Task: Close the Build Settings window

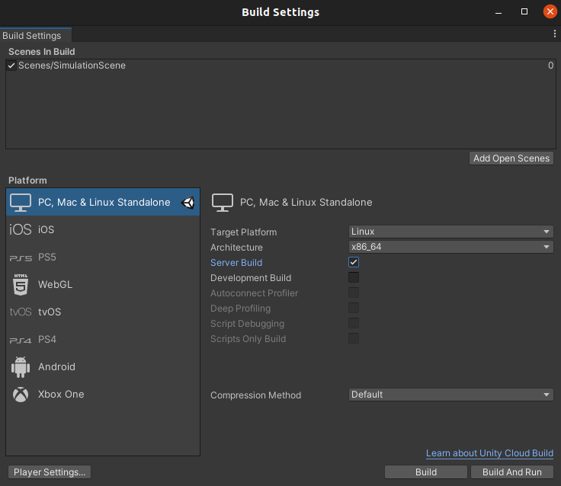Action: tap(550, 11)
